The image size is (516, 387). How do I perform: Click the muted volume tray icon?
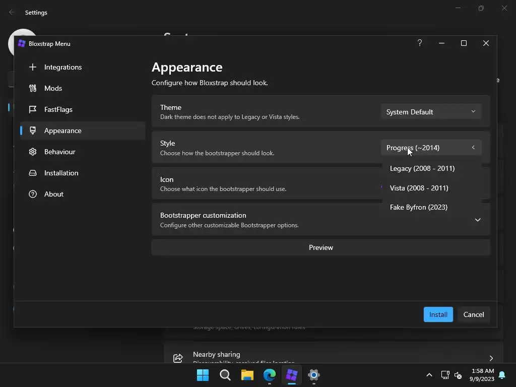458,375
